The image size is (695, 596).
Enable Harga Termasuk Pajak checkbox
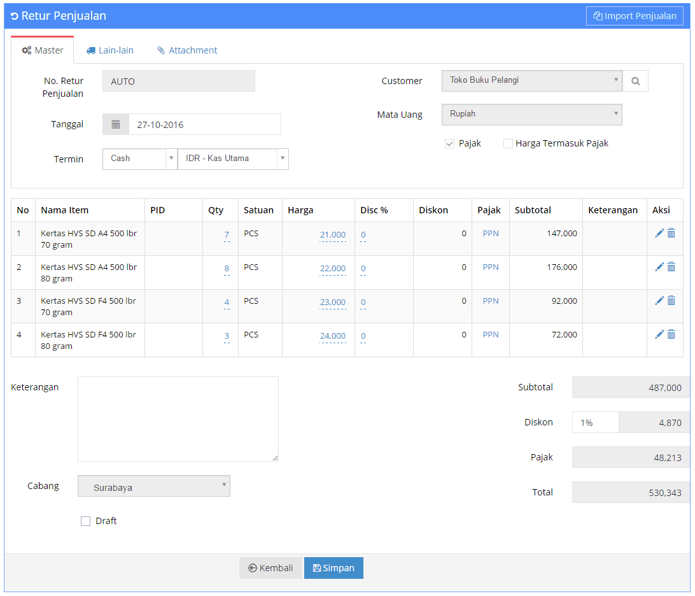(x=508, y=144)
